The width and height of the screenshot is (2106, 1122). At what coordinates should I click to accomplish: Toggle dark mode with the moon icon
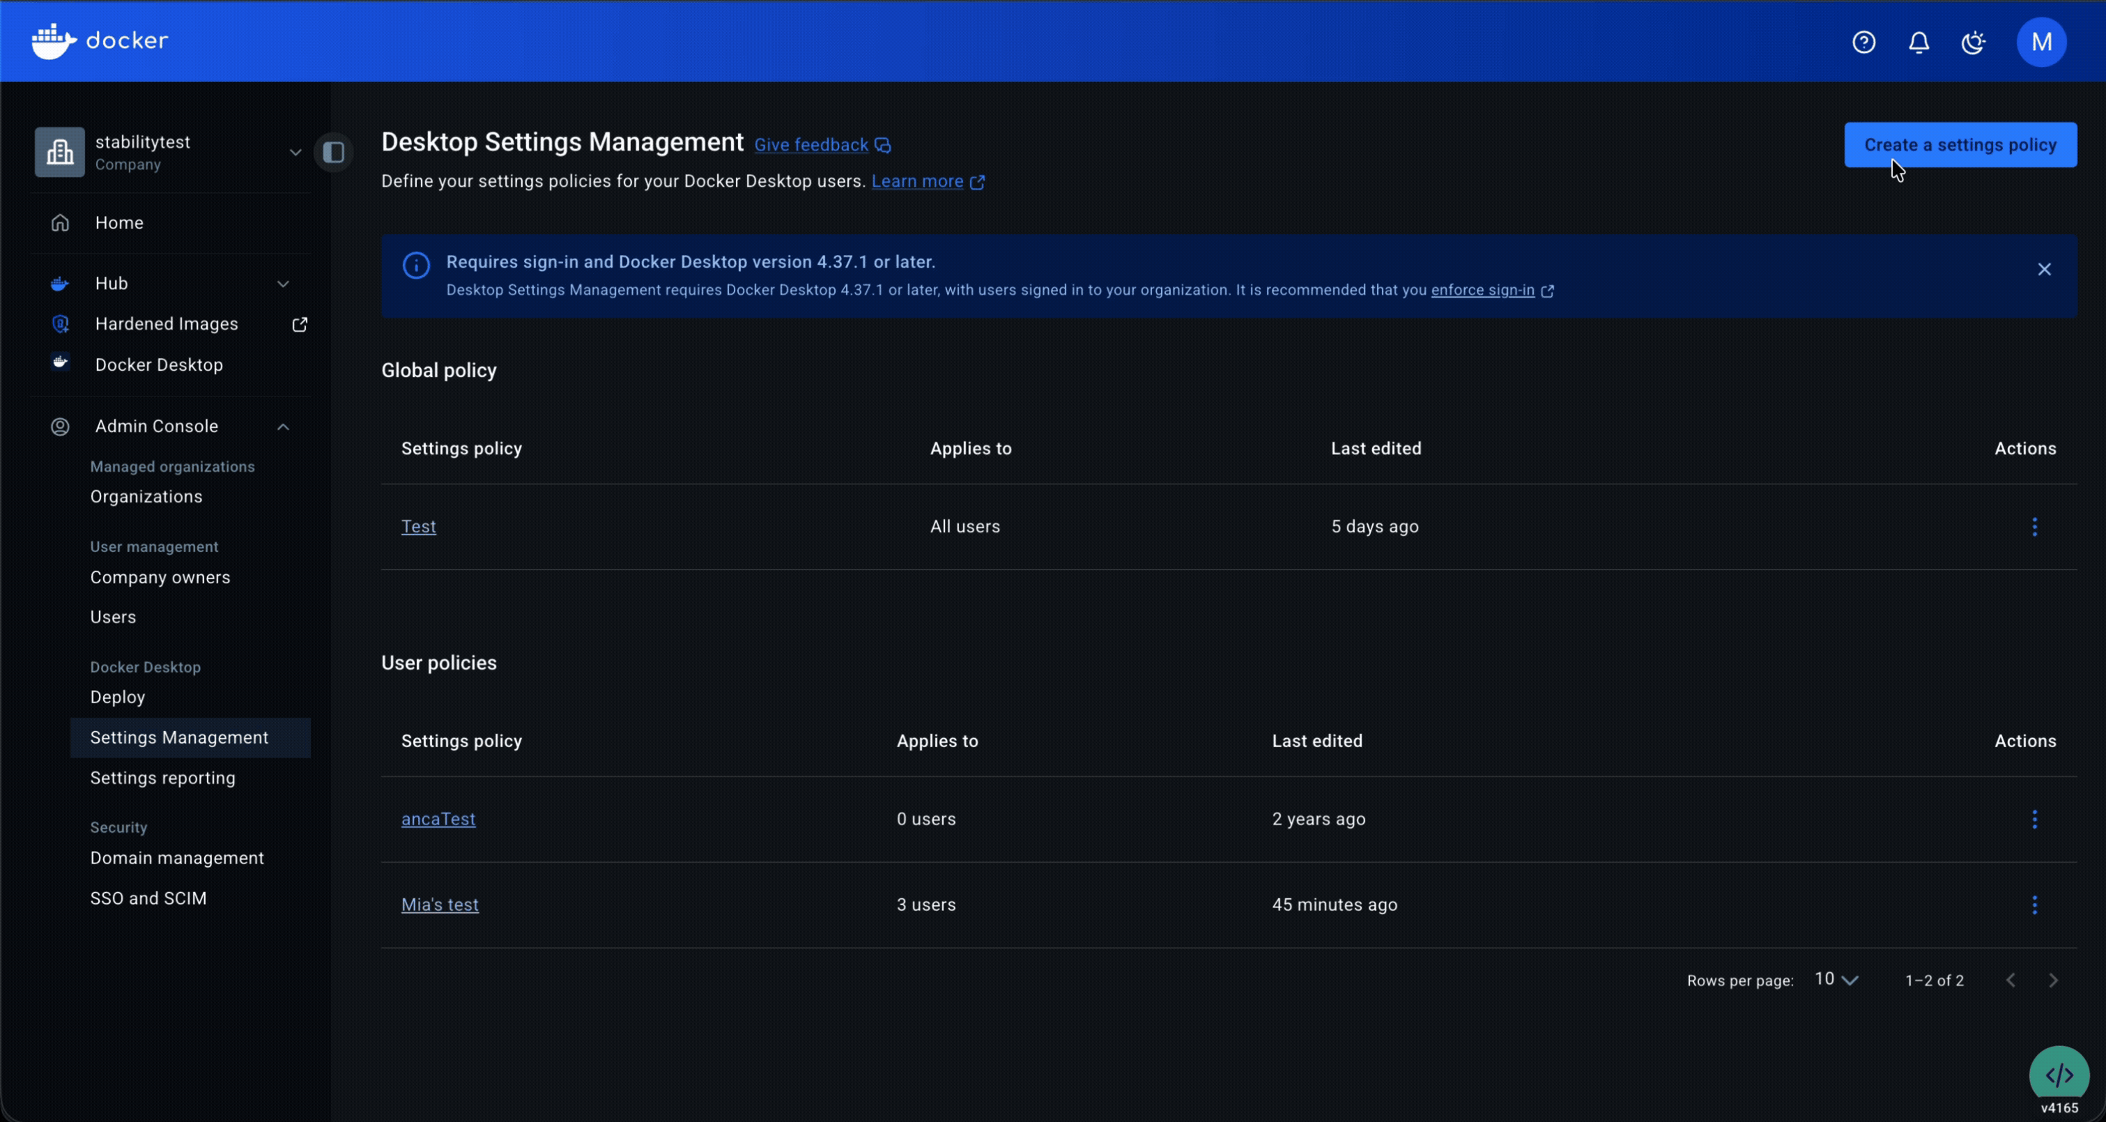(1974, 42)
